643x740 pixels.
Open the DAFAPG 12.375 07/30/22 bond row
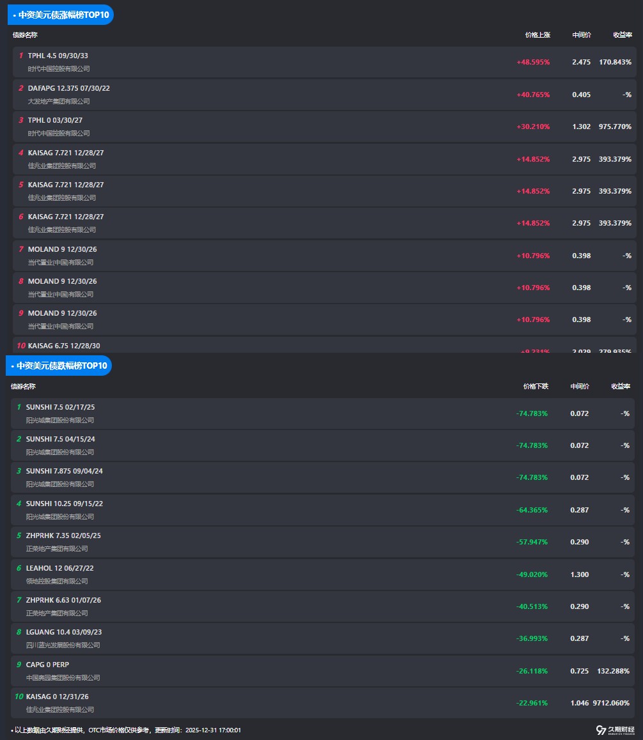69,88
